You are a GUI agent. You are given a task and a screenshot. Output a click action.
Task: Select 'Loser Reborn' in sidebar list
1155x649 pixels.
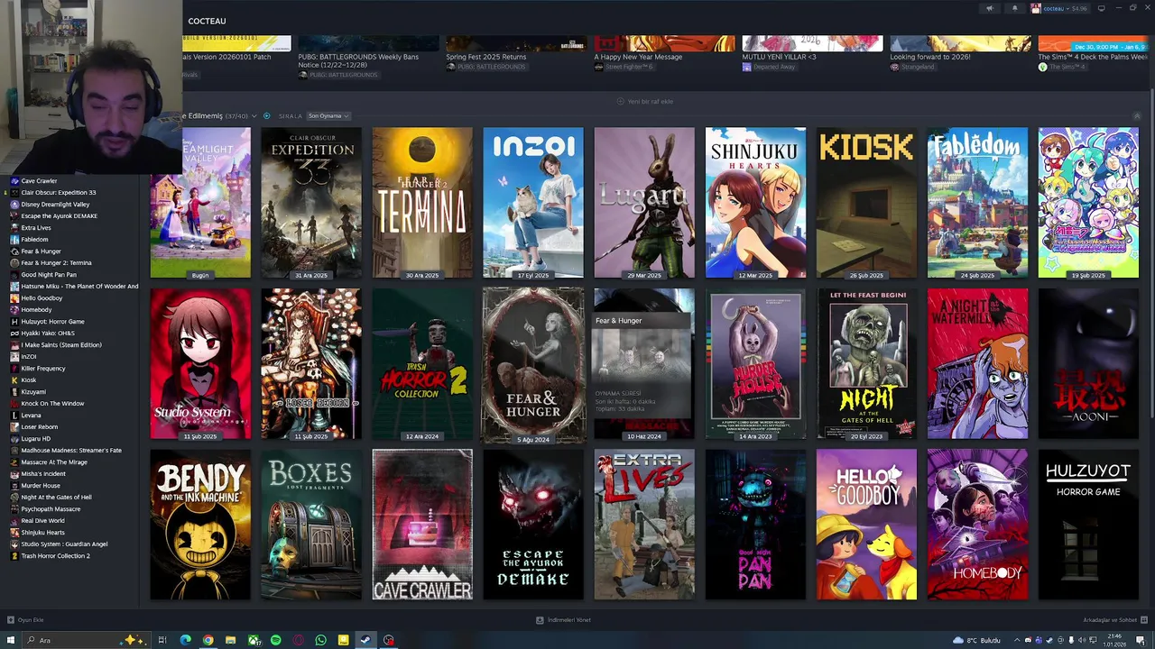point(39,427)
